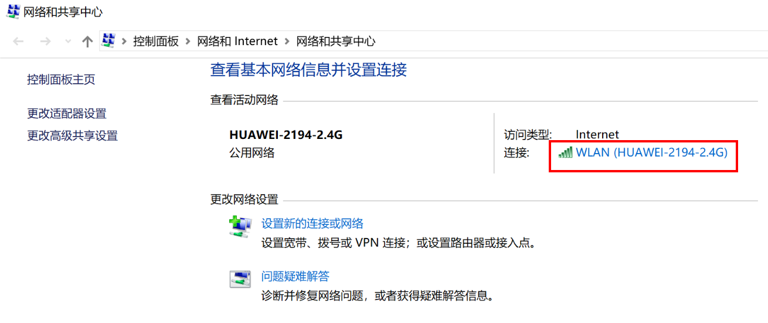The image size is (768, 323).
Task: Open 更改高级共享设置 in the sidebar
Action: click(73, 136)
